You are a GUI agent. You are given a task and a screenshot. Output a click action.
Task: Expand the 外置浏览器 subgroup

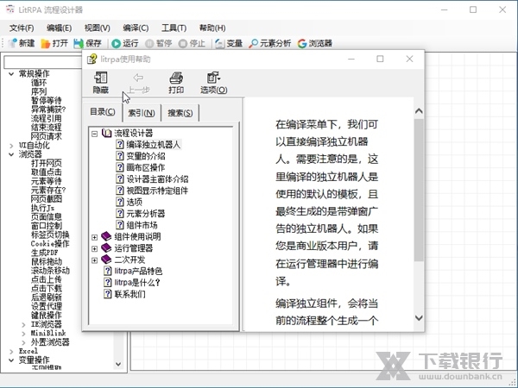tap(23, 342)
